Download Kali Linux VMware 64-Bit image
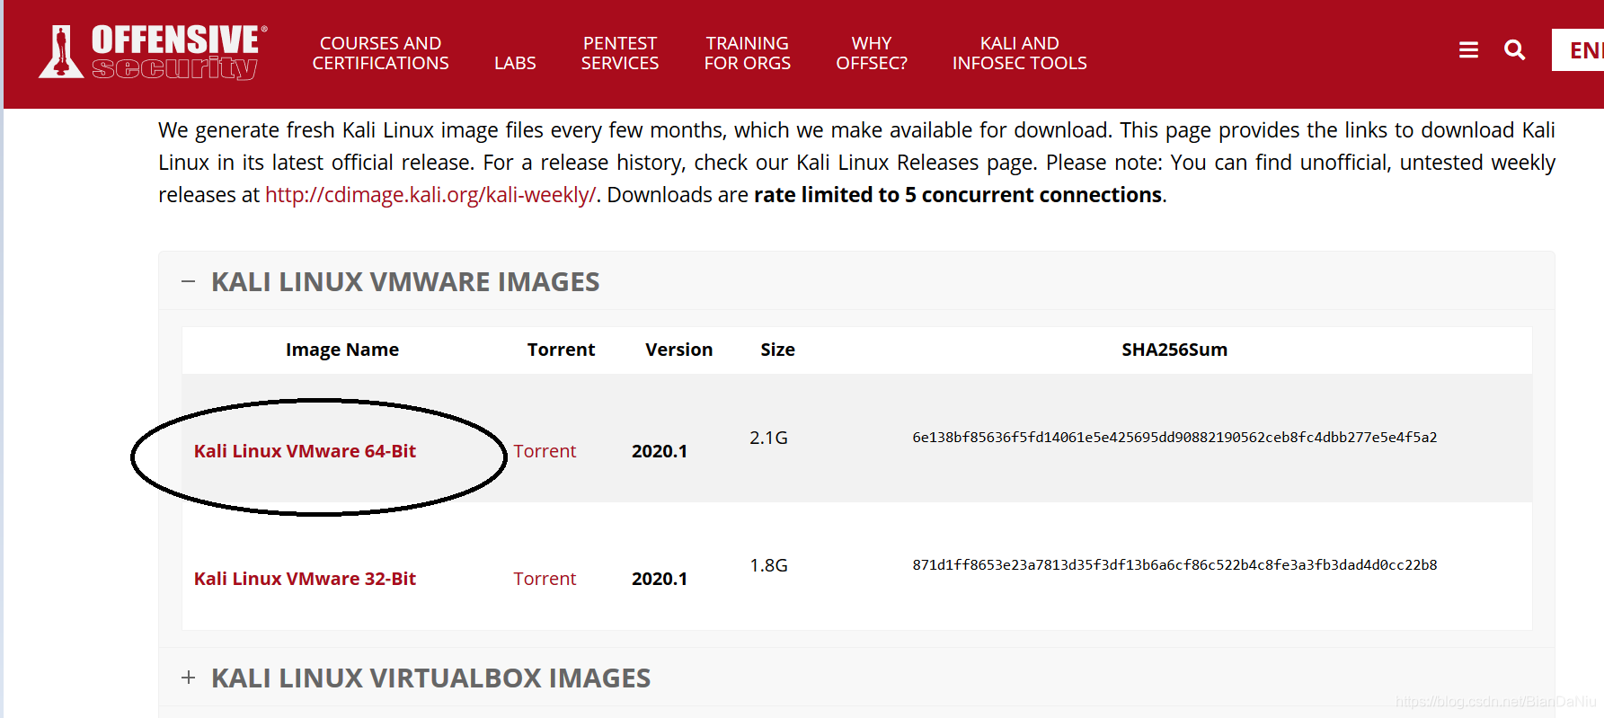The image size is (1604, 718). tap(305, 451)
